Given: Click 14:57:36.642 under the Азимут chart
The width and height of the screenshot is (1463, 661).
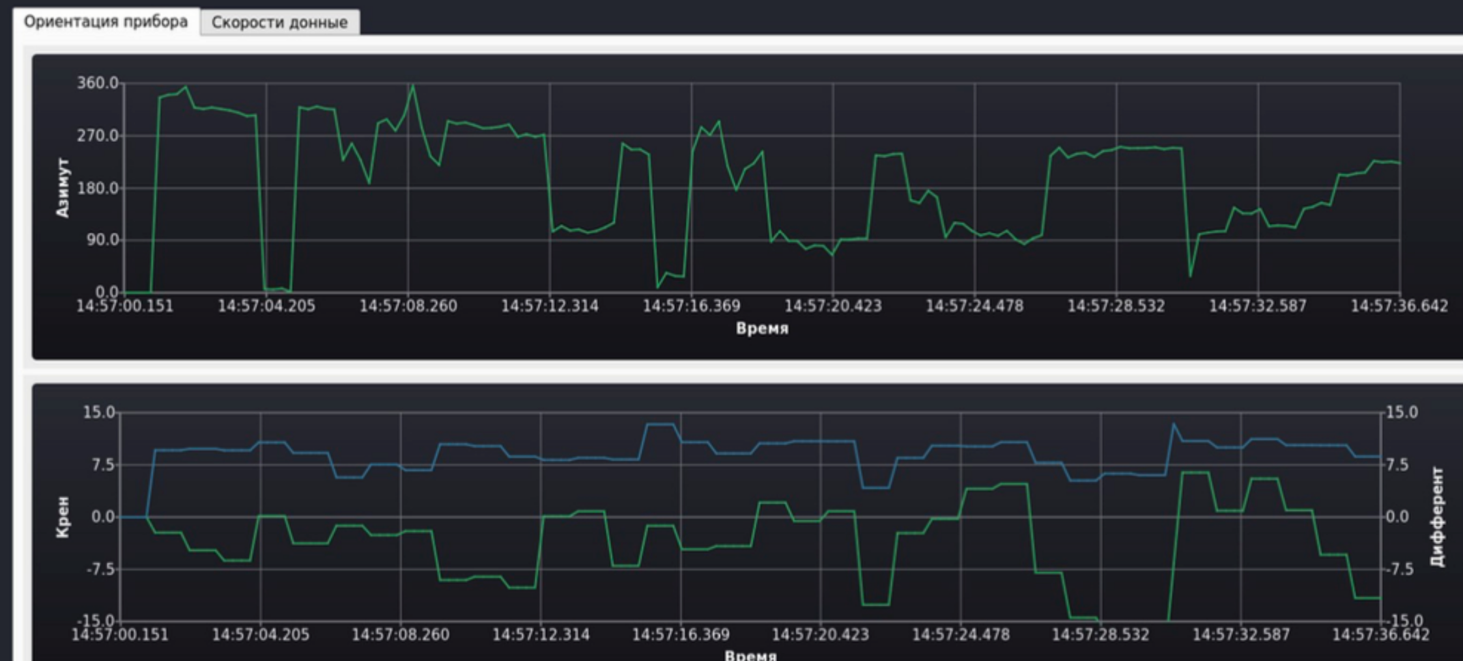Looking at the screenshot, I should coord(1400,306).
